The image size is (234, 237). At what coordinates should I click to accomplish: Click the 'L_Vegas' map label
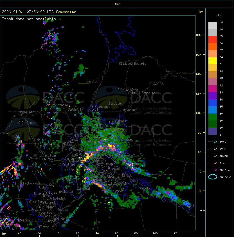[x=33, y=158]
